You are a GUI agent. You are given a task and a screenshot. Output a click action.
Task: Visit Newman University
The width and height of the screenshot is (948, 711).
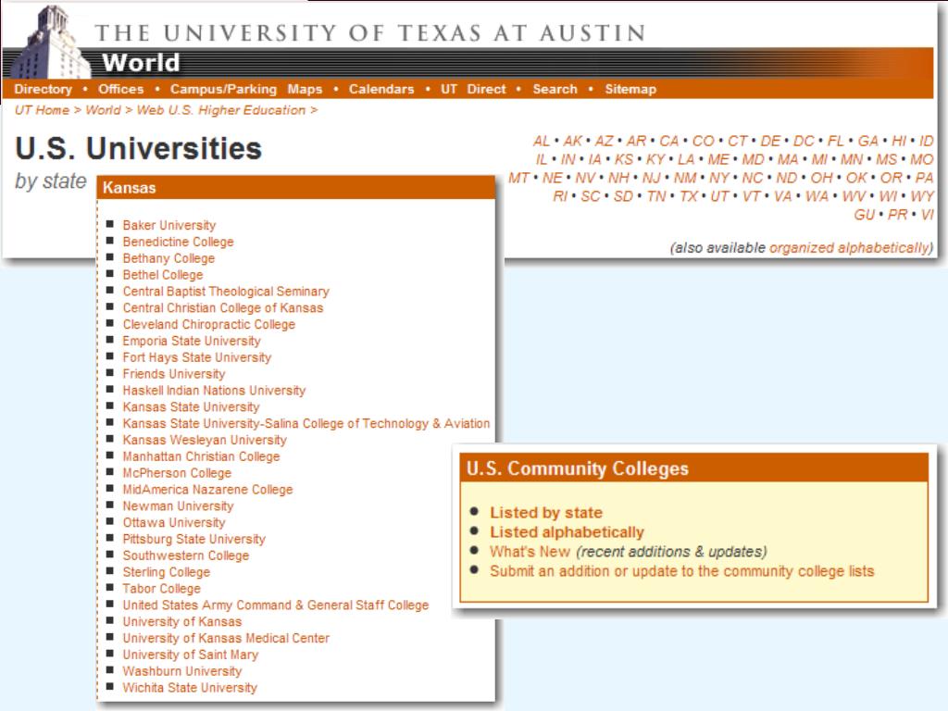(179, 506)
